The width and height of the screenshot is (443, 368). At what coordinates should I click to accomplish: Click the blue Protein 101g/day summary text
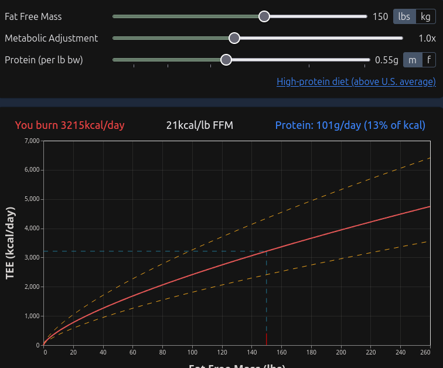(x=350, y=125)
